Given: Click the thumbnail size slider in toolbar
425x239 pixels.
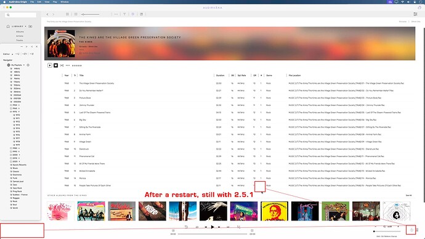Looking at the screenshot, I should [x=91, y=14].
